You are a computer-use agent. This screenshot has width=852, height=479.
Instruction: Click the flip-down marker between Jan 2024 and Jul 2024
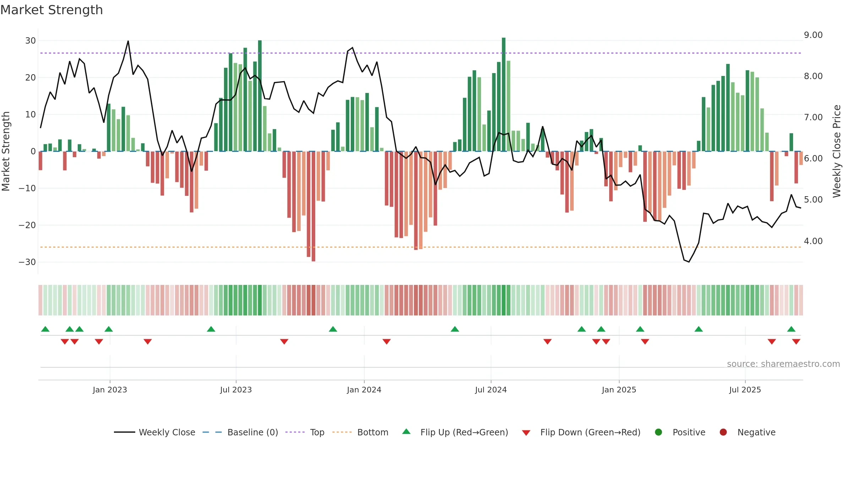pos(387,342)
